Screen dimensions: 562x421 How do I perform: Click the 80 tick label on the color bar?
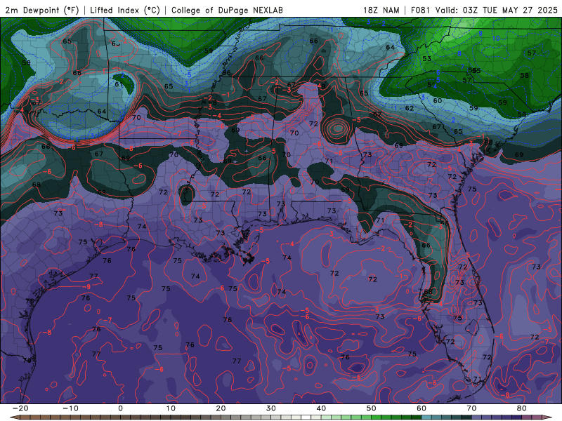point(522,408)
